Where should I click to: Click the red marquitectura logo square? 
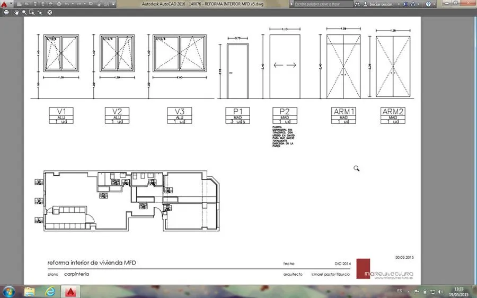(363, 268)
